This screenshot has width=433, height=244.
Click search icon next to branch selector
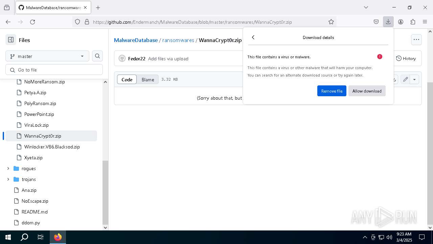click(x=97, y=56)
